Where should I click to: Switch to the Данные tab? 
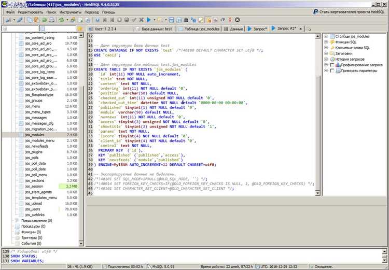coord(233,29)
